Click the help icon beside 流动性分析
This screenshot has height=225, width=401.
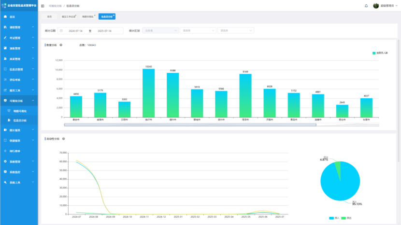click(63, 139)
